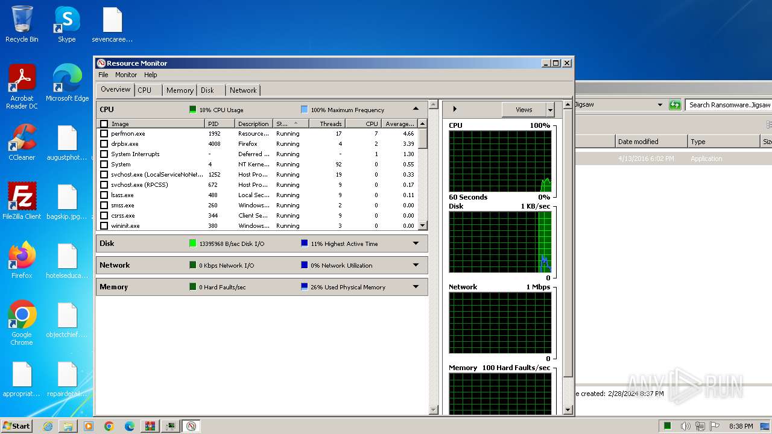Viewport: 772px width, 434px height.
Task: Open Google Chrome desktop shortcut
Action: [22, 323]
